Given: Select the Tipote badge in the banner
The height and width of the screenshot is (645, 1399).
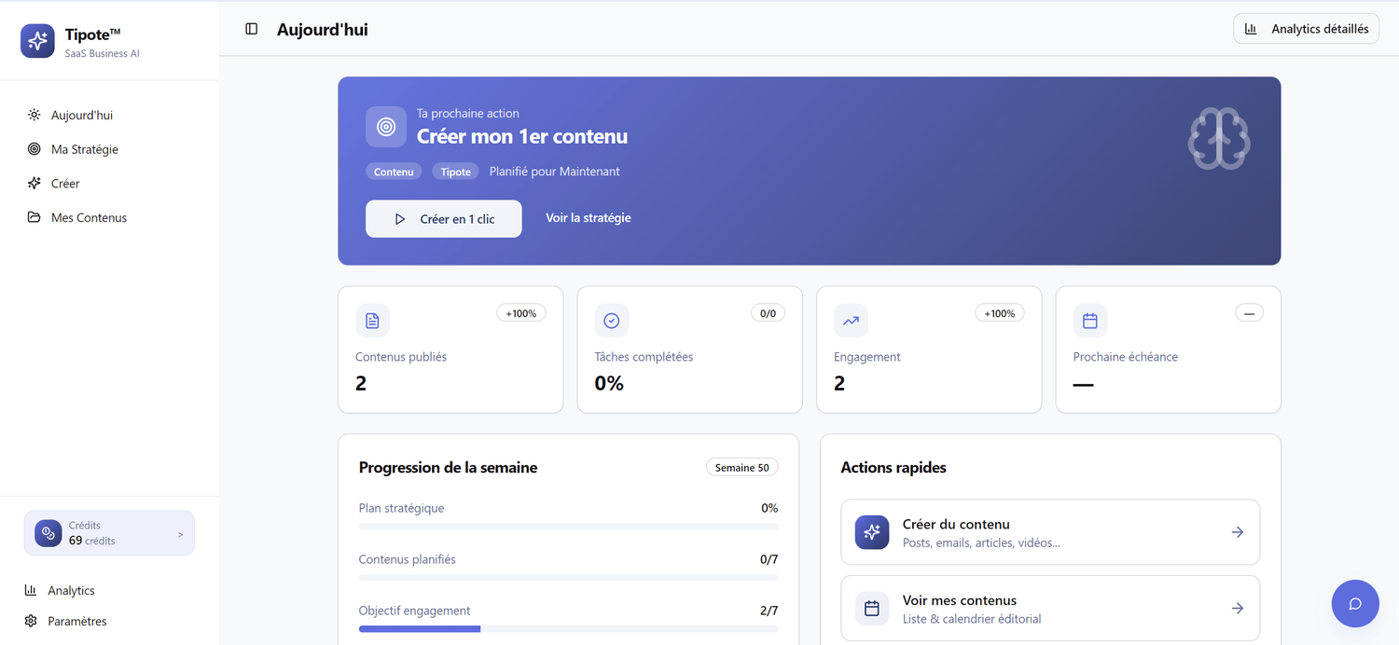Looking at the screenshot, I should click(455, 172).
